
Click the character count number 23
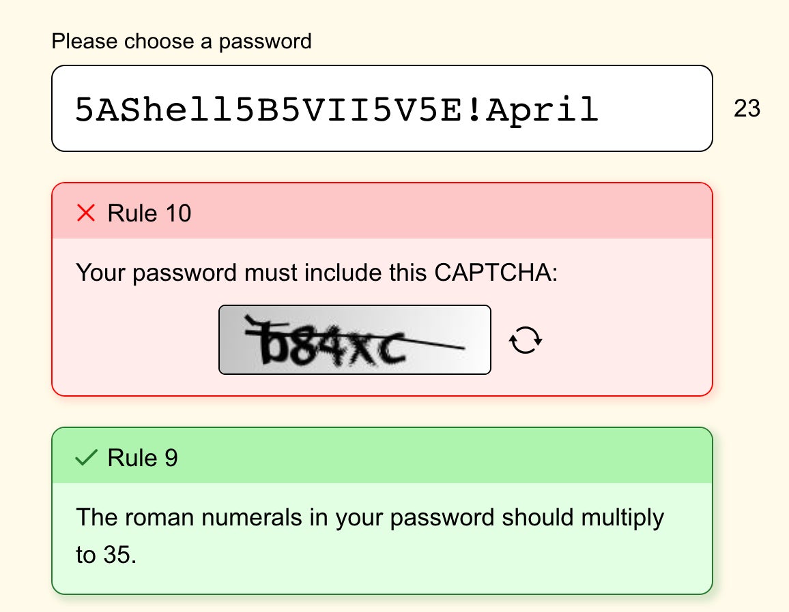pyautogui.click(x=747, y=108)
